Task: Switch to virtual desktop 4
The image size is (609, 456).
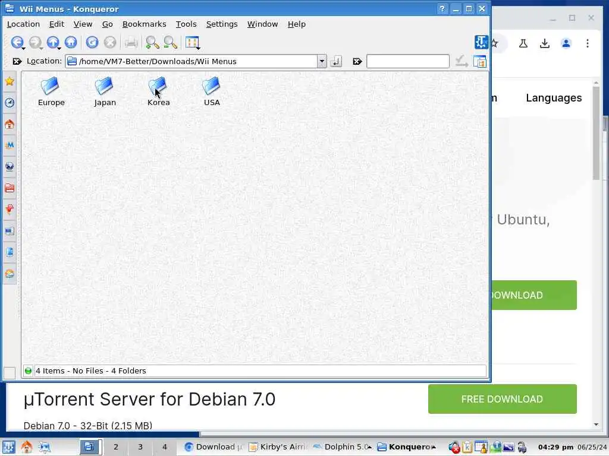Action: click(165, 447)
